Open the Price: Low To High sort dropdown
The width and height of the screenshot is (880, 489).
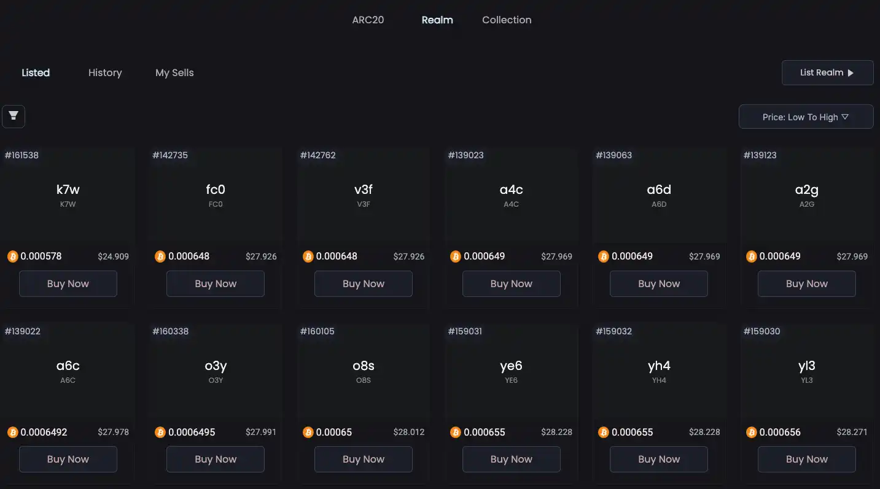coord(806,117)
